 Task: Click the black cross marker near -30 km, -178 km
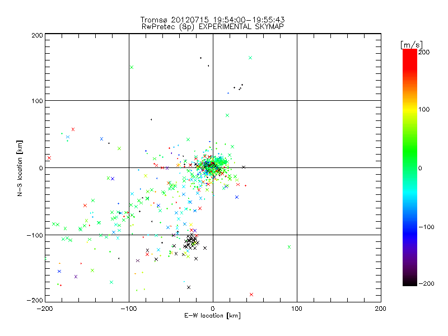tap(189, 287)
